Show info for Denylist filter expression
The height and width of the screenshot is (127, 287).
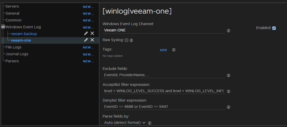click(x=228, y=107)
